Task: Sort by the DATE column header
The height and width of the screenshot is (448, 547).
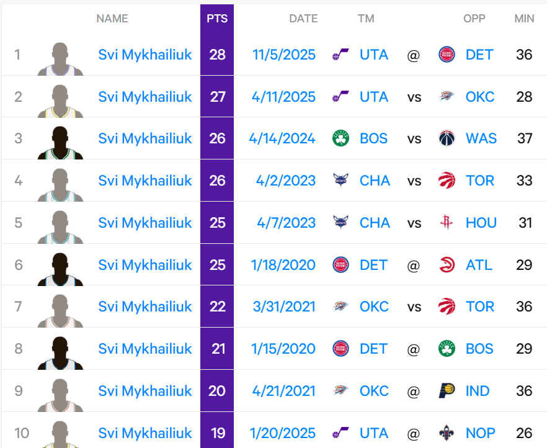Action: tap(303, 19)
